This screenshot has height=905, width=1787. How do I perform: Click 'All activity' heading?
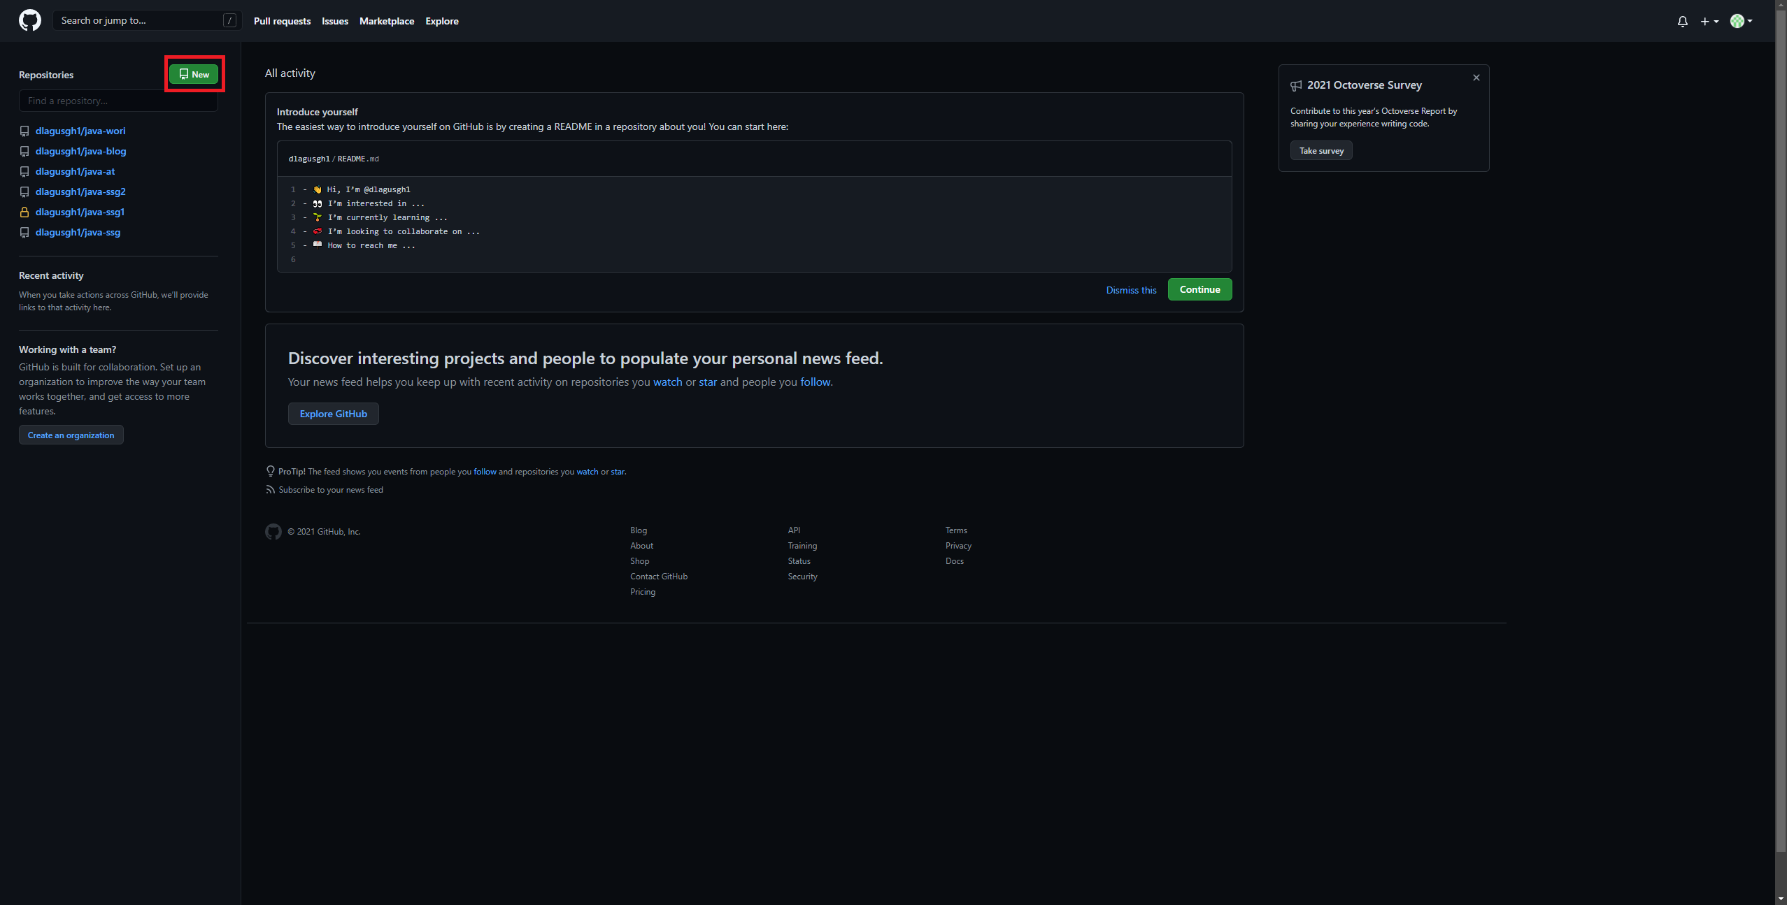(x=290, y=73)
